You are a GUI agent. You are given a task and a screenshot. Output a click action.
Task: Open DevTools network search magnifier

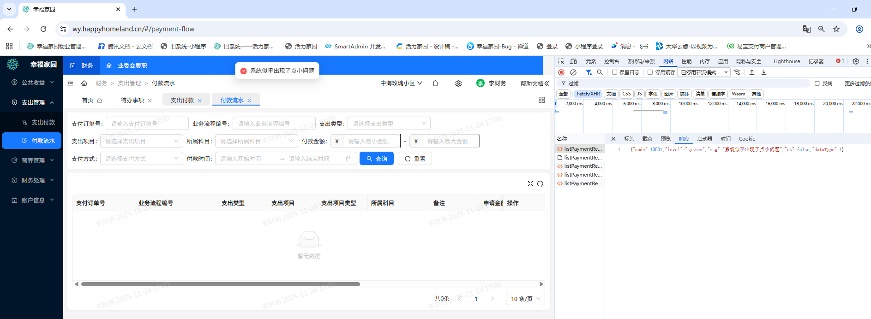(x=600, y=72)
